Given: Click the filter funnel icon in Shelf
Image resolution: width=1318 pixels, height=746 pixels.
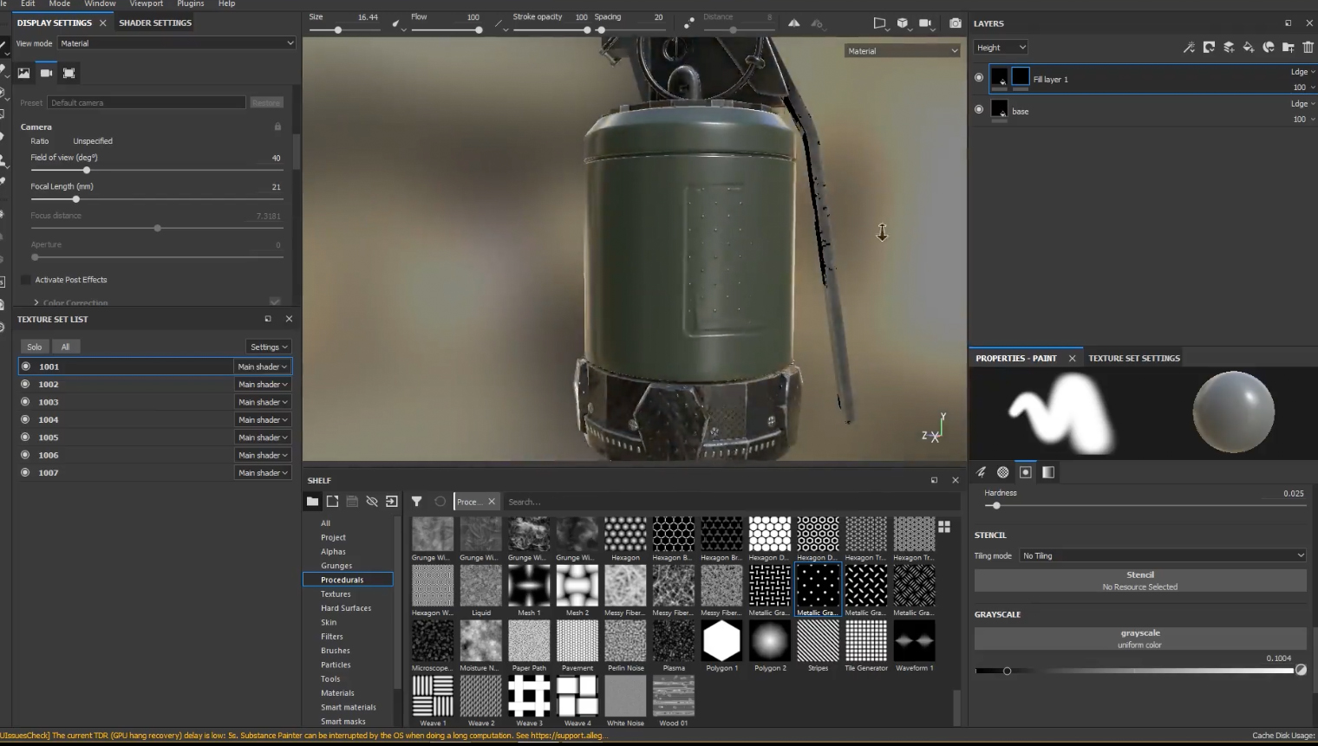Looking at the screenshot, I should pyautogui.click(x=416, y=502).
